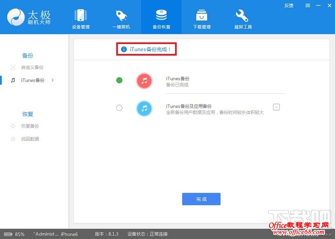Click the 自定义备份 checkbox icon
Screen dimensions: 335x239
pos(13,67)
